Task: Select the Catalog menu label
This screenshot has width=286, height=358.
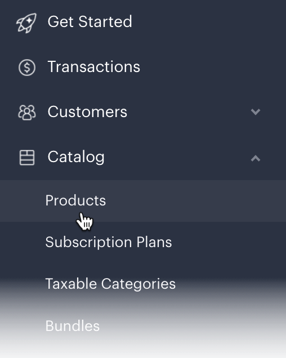Action: (76, 157)
